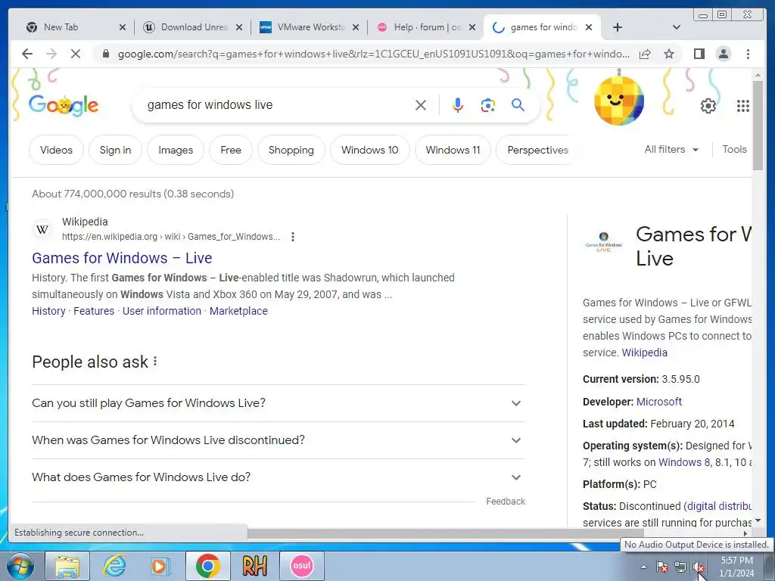Click the magnifying glass search button
The image size is (775, 581).
(x=518, y=104)
